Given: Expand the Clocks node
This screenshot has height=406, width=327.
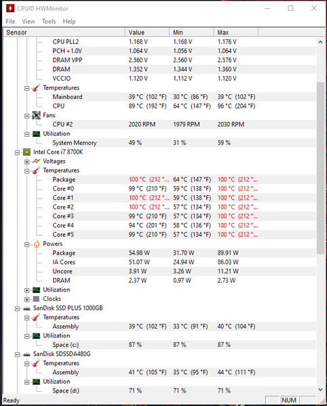Looking at the screenshot, I should pyautogui.click(x=26, y=300).
